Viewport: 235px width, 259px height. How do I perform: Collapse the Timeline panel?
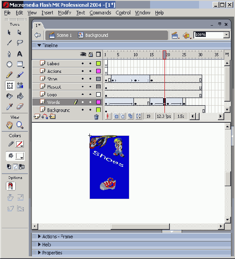click(39, 45)
